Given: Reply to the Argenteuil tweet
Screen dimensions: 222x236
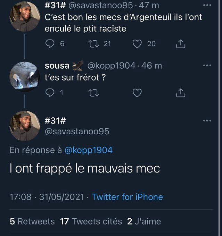Looking at the screenshot, I should point(50,43).
